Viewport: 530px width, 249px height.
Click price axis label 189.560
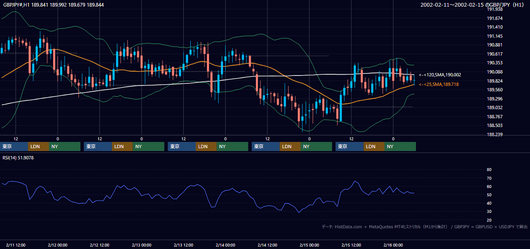[x=495, y=90]
